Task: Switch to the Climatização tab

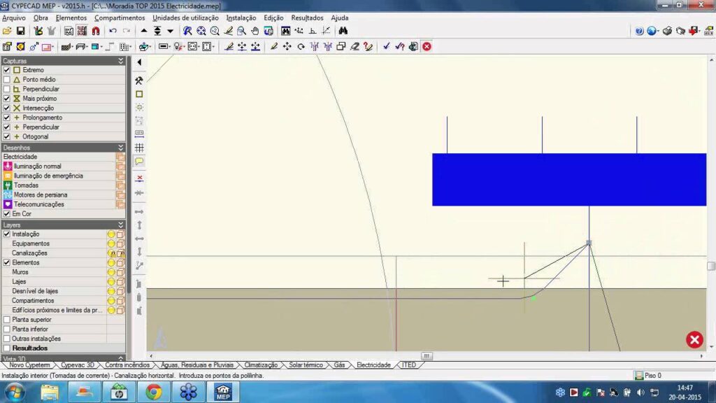Action: (x=260, y=365)
